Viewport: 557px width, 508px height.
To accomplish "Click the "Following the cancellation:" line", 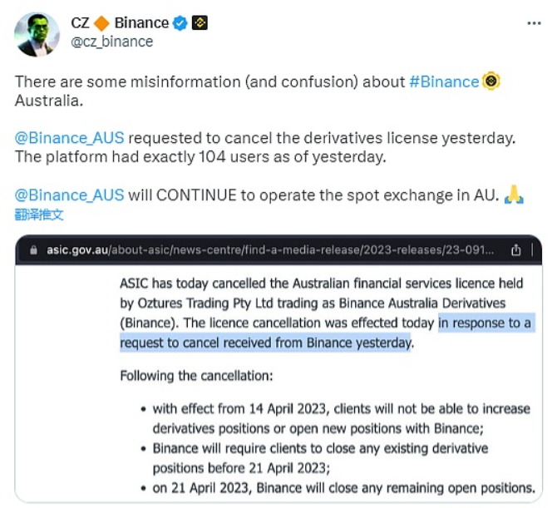I will [x=195, y=376].
